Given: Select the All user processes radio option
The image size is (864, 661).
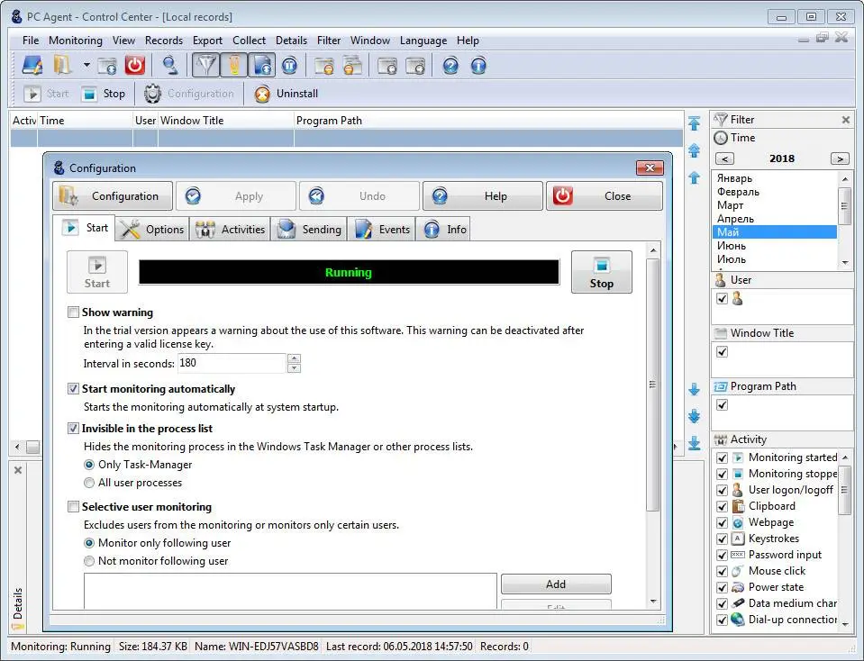Looking at the screenshot, I should click(89, 483).
